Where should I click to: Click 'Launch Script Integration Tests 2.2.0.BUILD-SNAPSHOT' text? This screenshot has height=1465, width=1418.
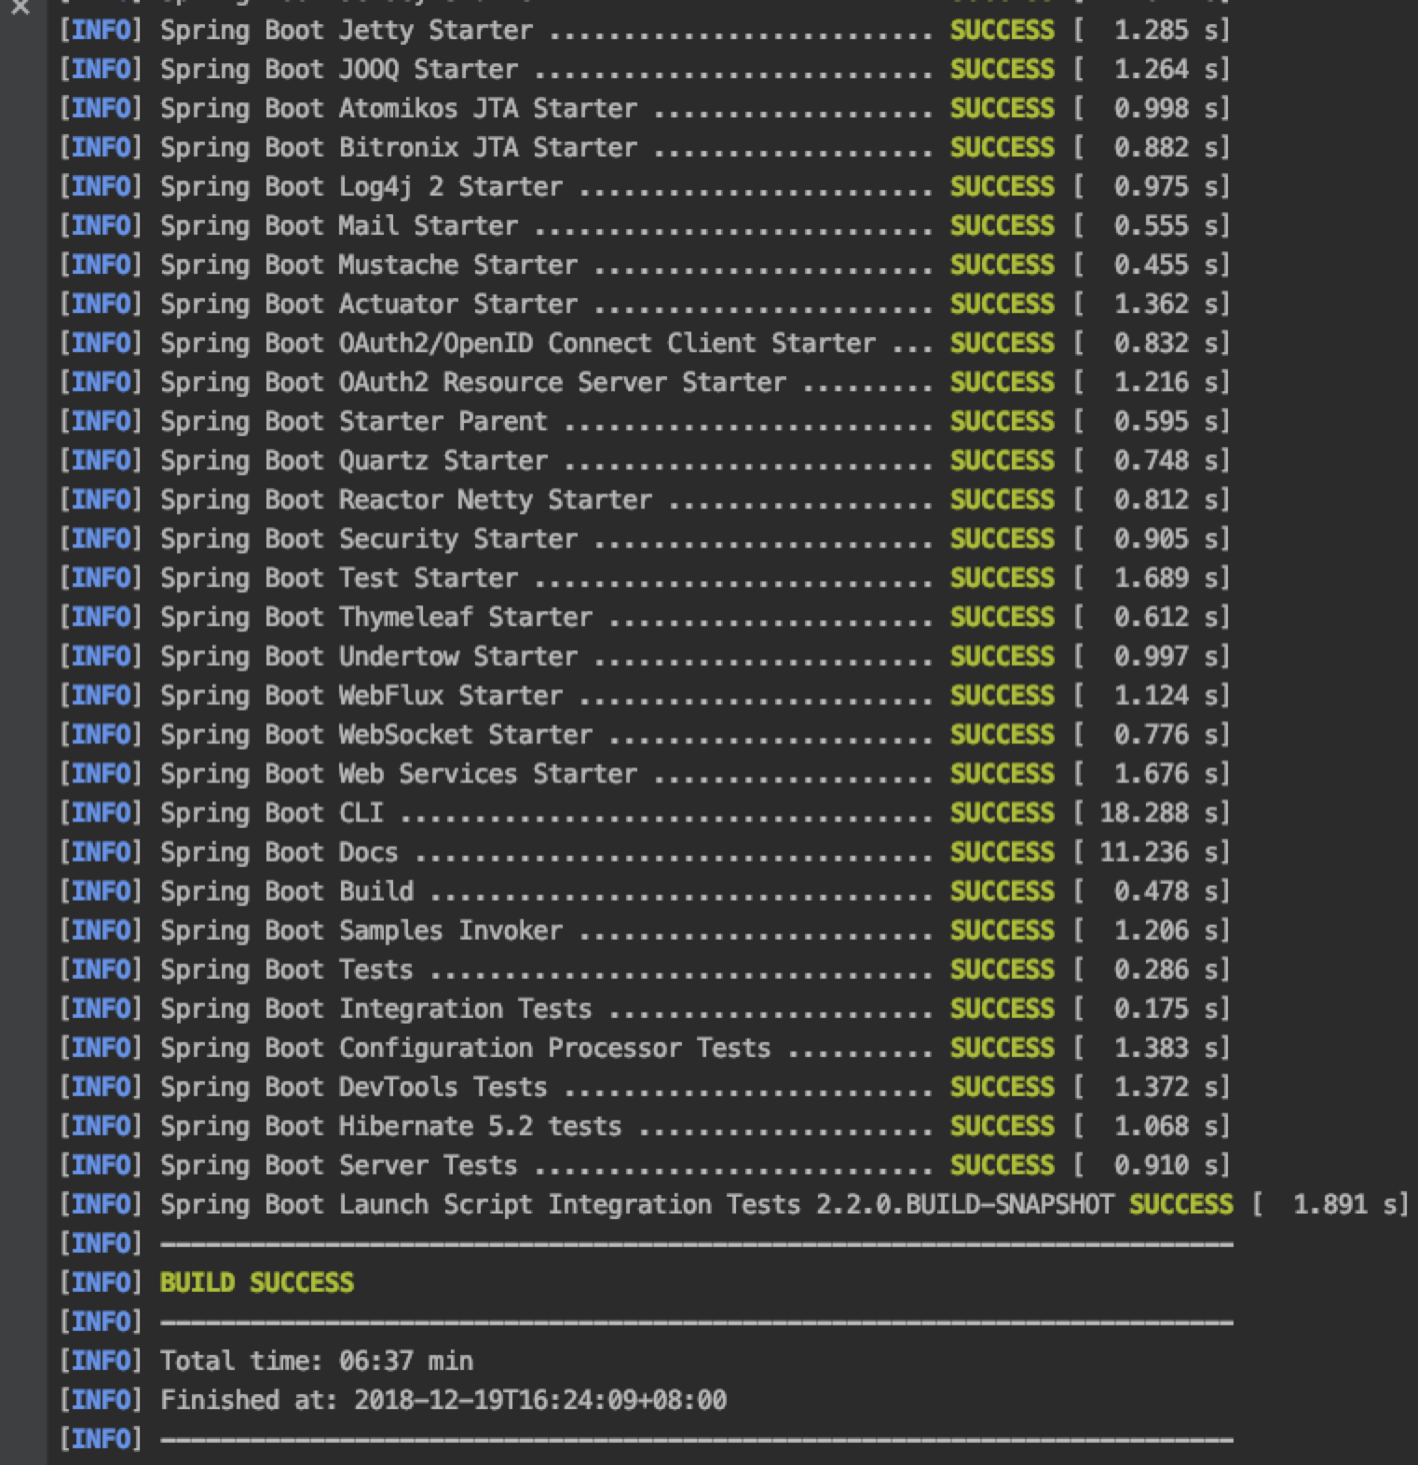coord(727,1204)
